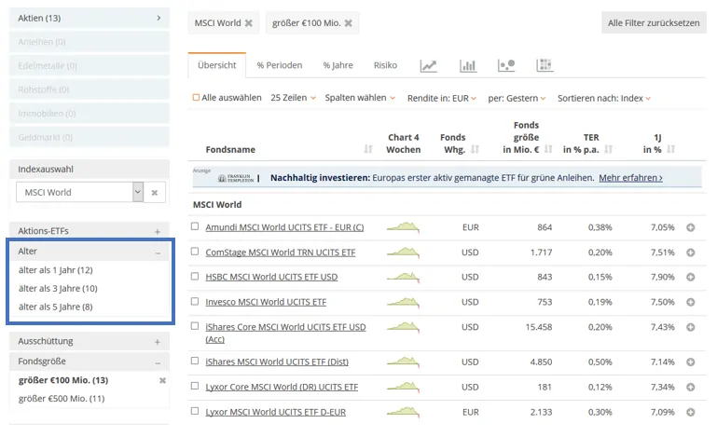This screenshot has width=717, height=437.
Task: Sort by Fondsgröße column arrows
Action: click(x=548, y=149)
